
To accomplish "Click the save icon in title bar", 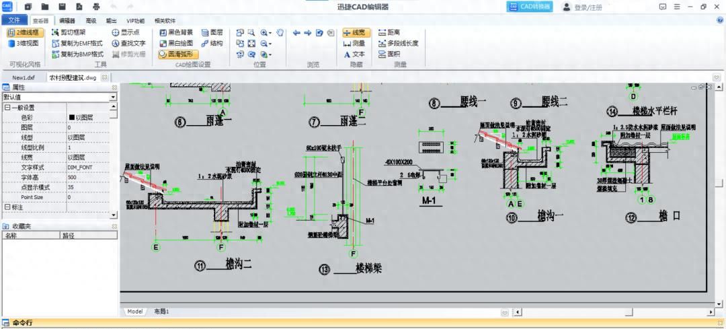I will pos(63,7).
